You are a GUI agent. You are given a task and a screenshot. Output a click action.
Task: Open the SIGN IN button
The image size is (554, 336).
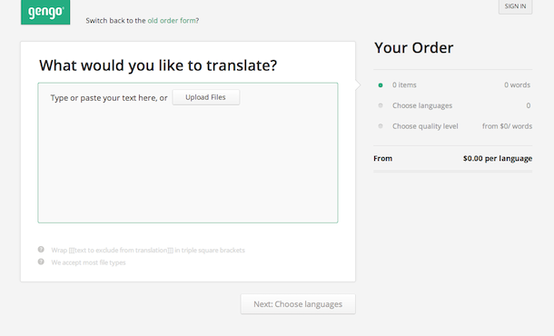(515, 6)
